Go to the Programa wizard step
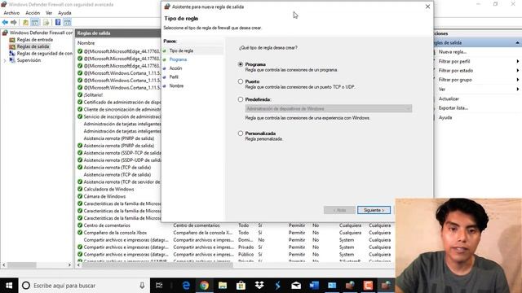Viewport: 522px width, 293px height. 178,59
